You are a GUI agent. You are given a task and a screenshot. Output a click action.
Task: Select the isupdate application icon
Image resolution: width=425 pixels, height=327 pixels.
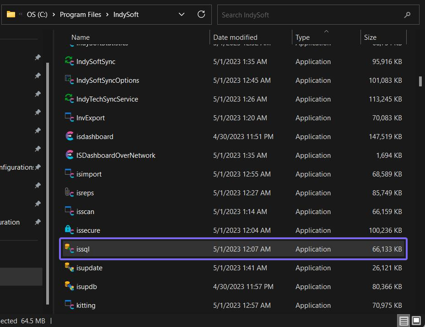[69, 268]
